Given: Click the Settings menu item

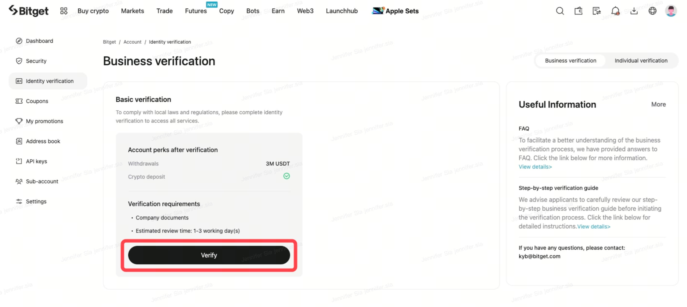Looking at the screenshot, I should [x=36, y=201].
